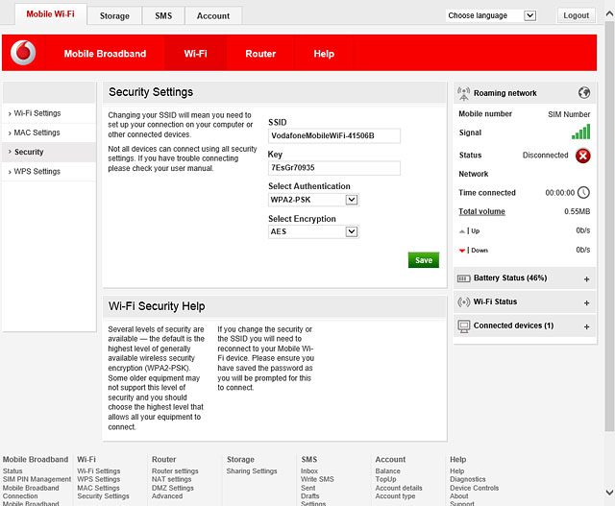The height and width of the screenshot is (506, 615).
Task: Open Security Settings footer link
Action: point(103,496)
